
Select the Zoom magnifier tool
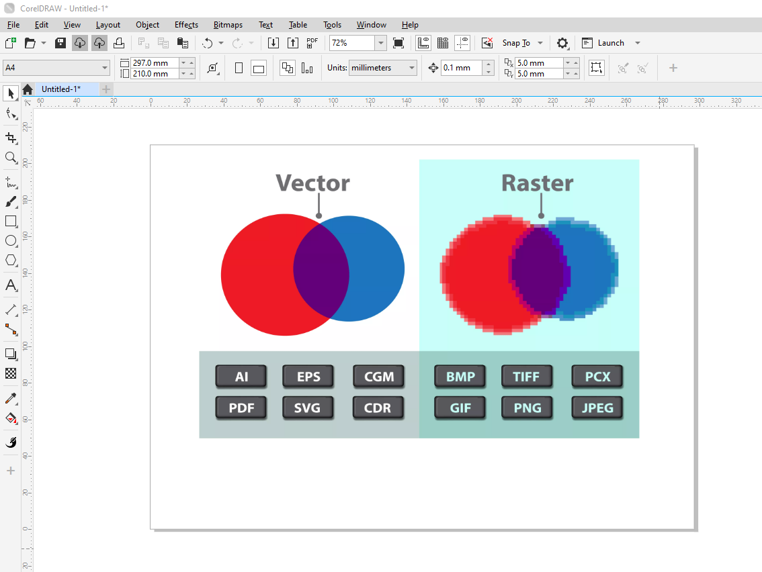pos(11,158)
